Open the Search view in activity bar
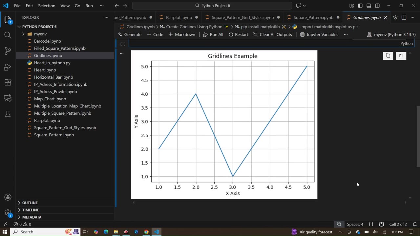This screenshot has width=420, height=236. point(8,35)
